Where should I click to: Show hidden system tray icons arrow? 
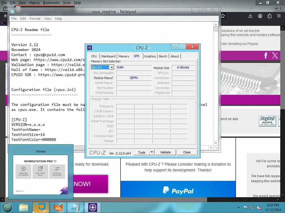[x=239, y=207]
